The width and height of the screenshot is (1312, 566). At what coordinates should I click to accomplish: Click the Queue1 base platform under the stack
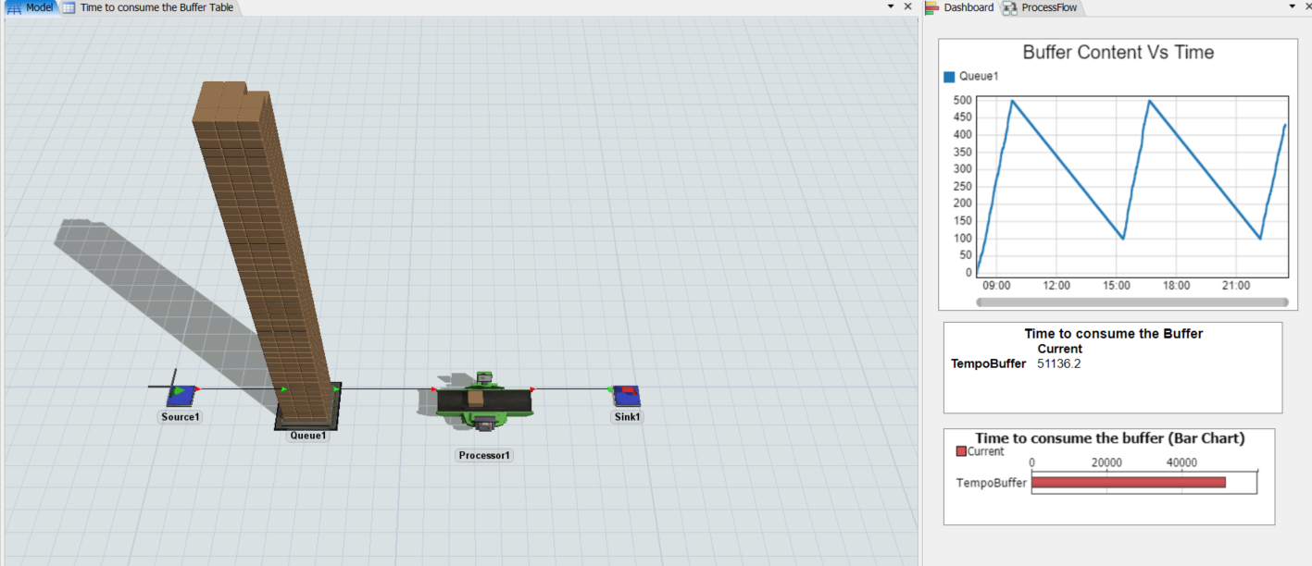pyautogui.click(x=307, y=421)
